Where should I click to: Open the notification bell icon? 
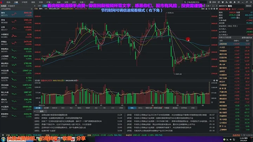[x=234, y=2]
